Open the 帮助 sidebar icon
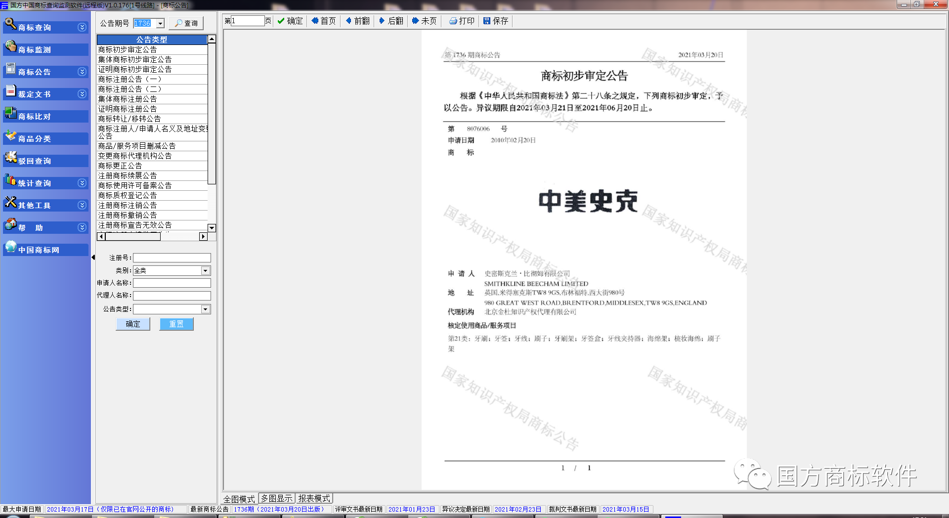 (x=10, y=224)
